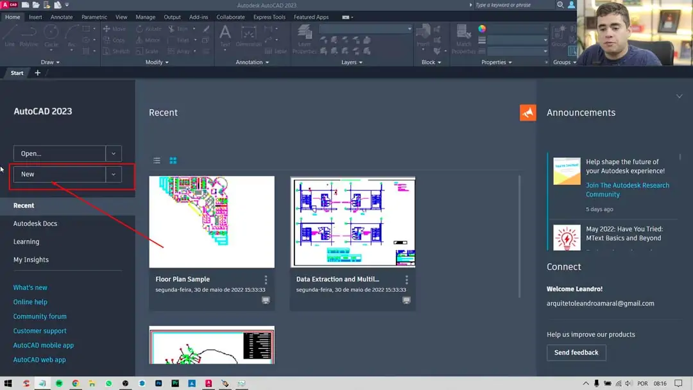This screenshot has width=693, height=390.
Task: Open Photoshop from the taskbar
Action: click(158, 384)
